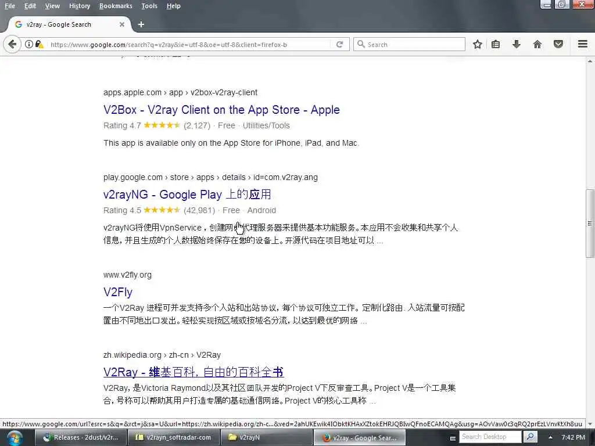Open the History menu

coord(80,6)
